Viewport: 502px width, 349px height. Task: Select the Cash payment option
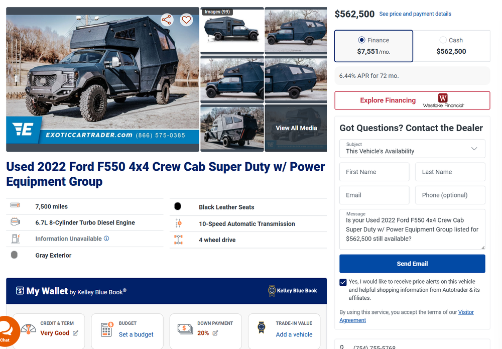click(451, 46)
